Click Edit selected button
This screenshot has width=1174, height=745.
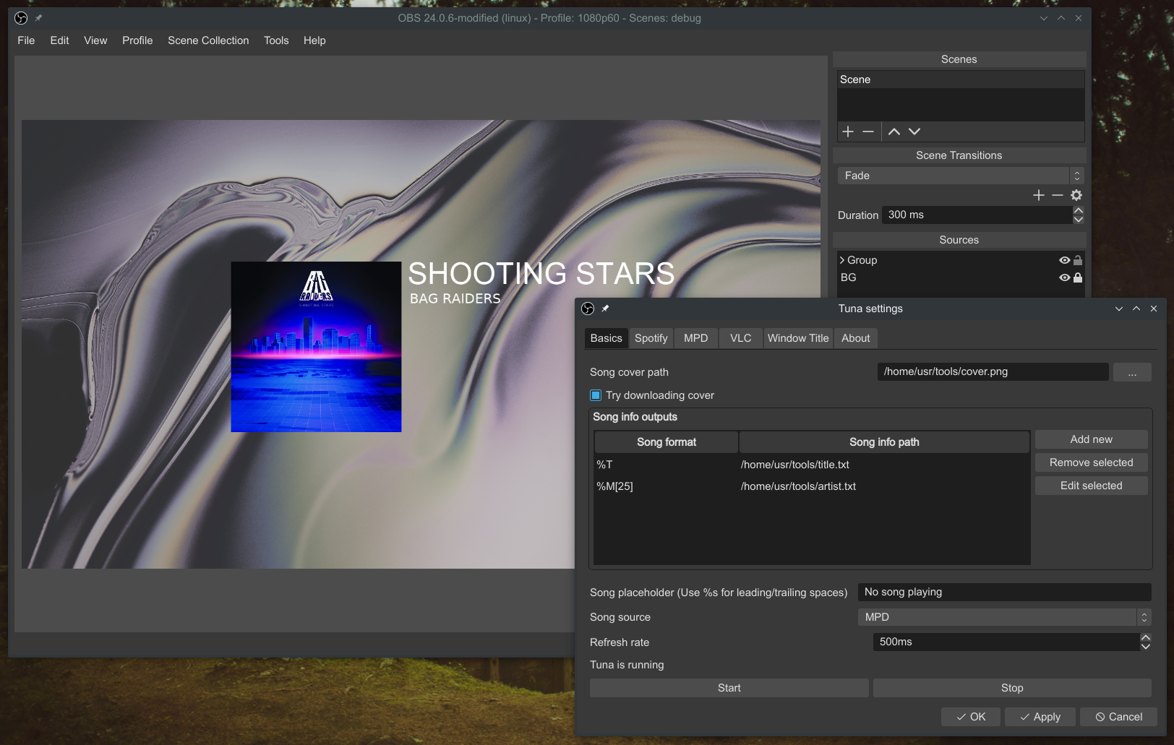(1092, 486)
